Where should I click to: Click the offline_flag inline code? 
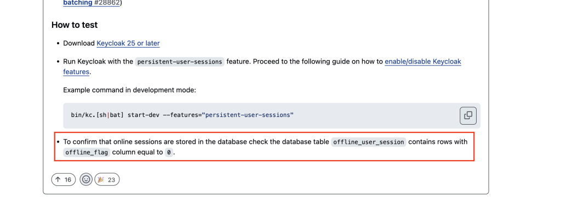point(87,153)
